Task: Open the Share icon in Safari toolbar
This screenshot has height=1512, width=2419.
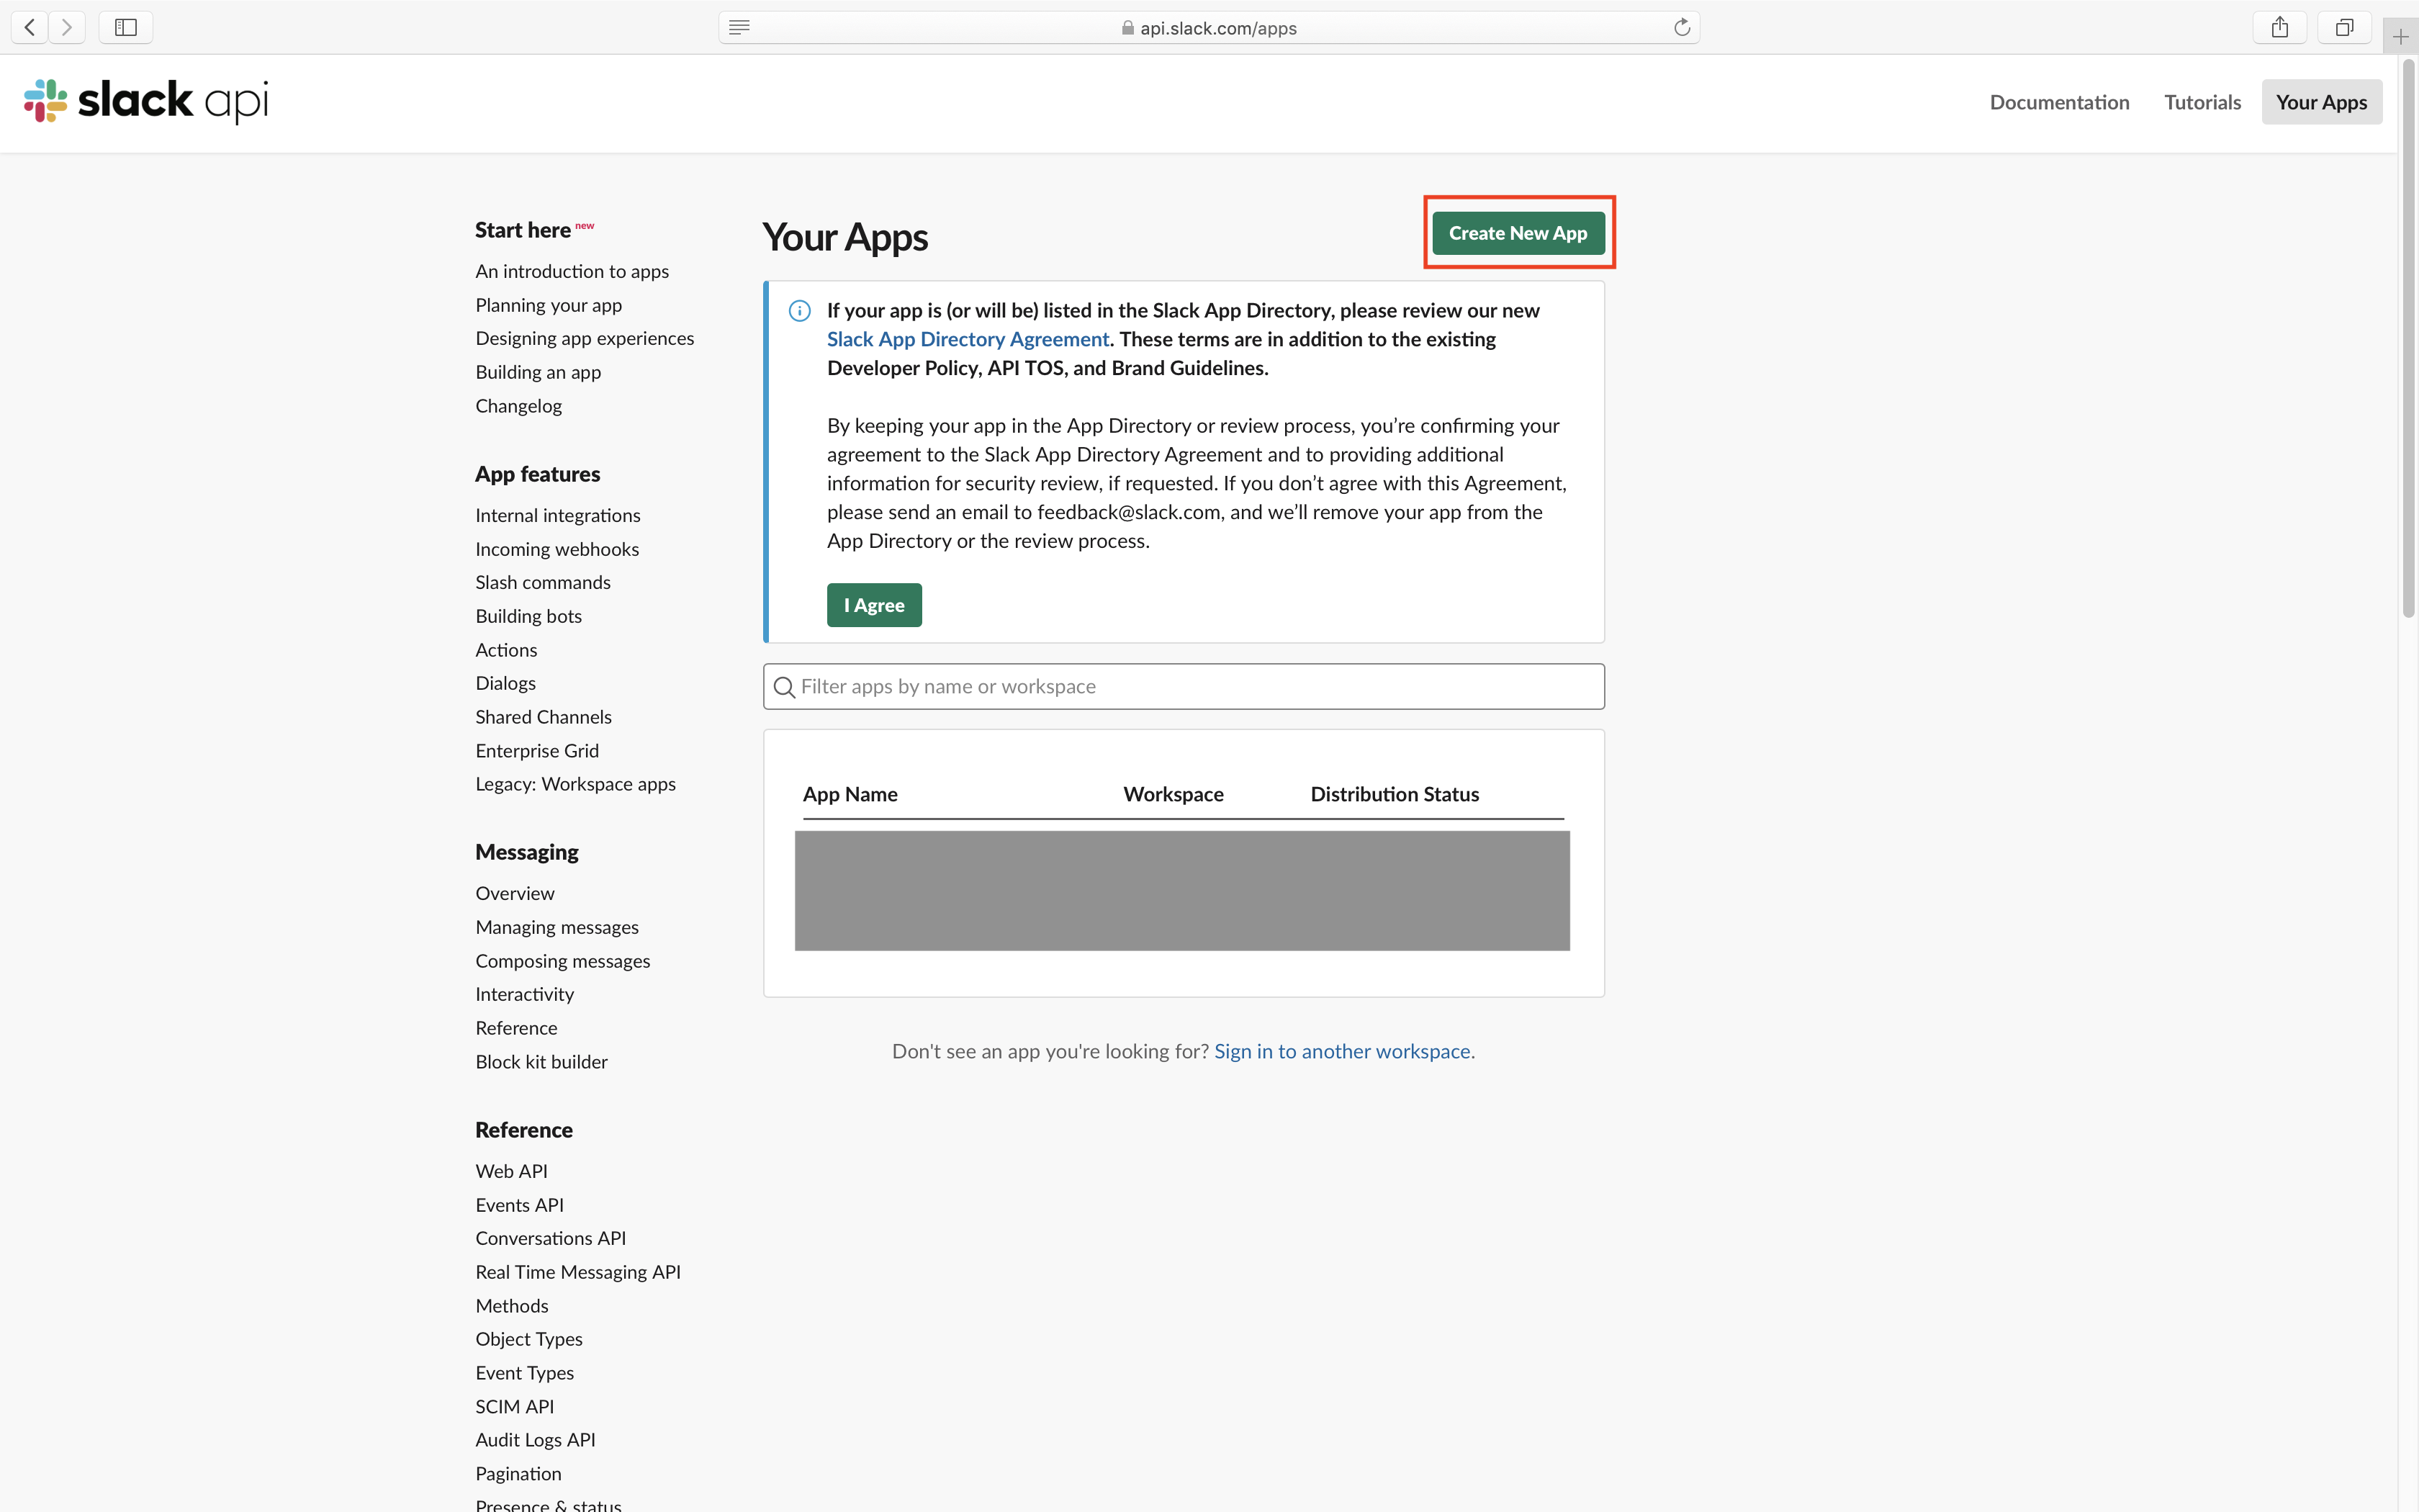Action: click(2279, 27)
